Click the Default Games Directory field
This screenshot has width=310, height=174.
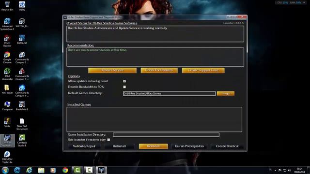tap(169, 93)
